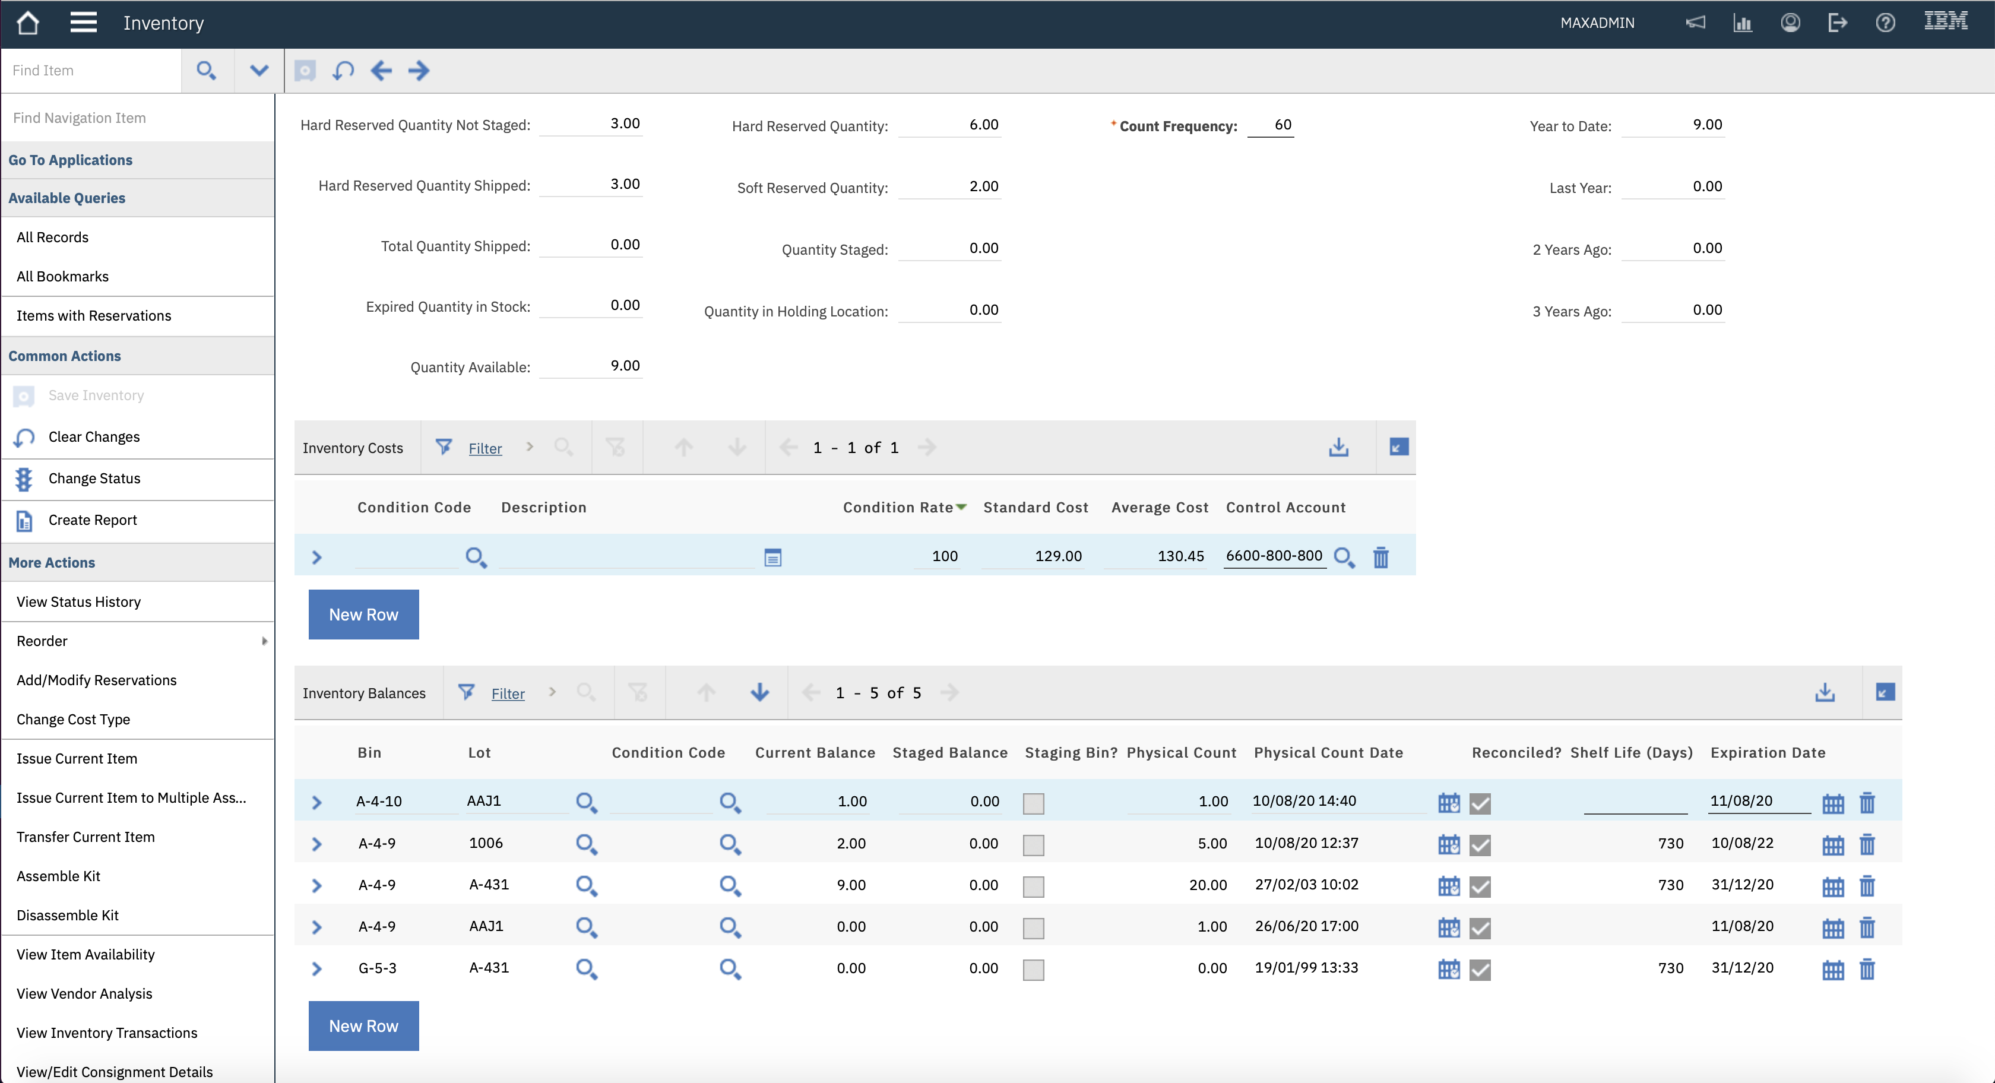1995x1083 pixels.
Task: Click the Home icon in header
Action: pos(28,23)
